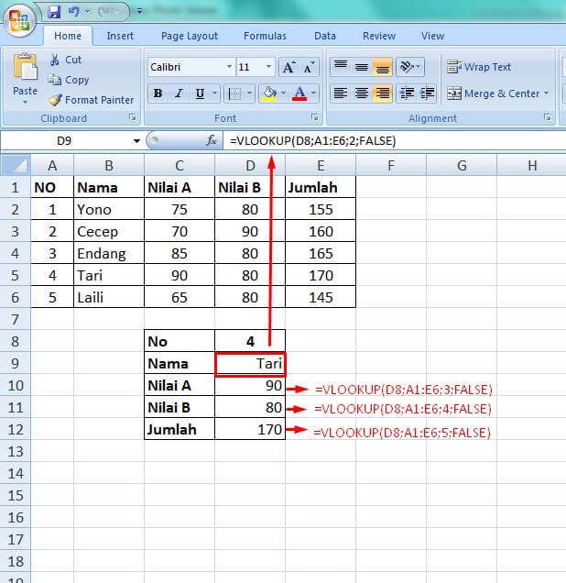The width and height of the screenshot is (566, 583).
Task: Click the Name Box showing D9
Action: [x=64, y=141]
